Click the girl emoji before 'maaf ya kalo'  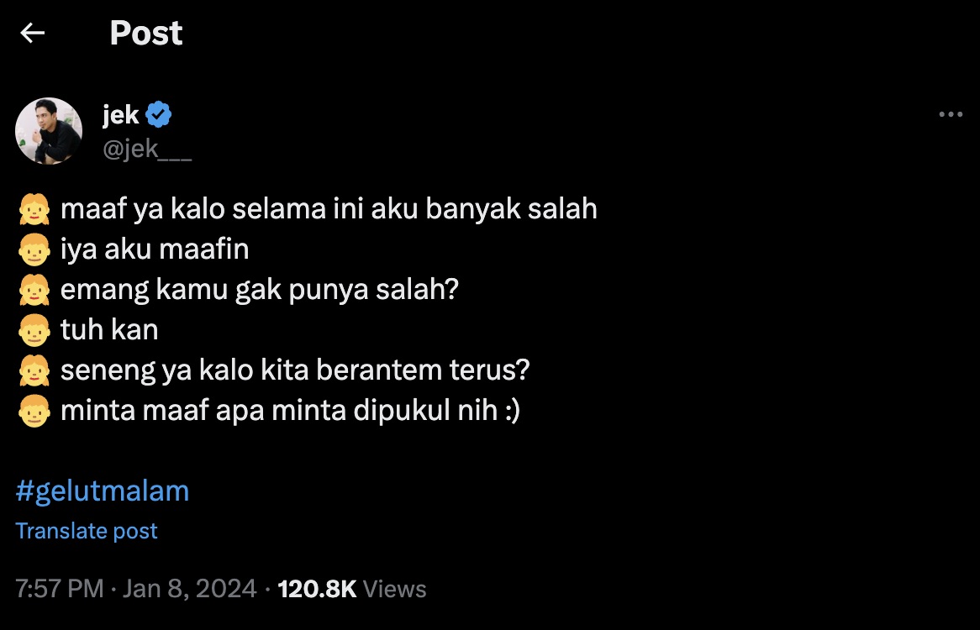34,209
